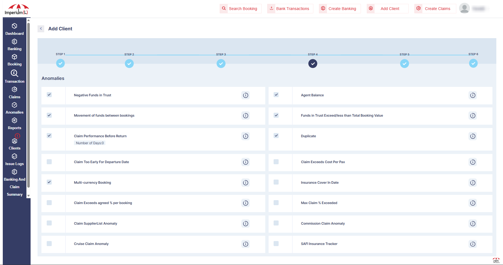Enable the Claim Too Early For Departure Date anomaly
Viewport: 503px width, 265px height.
point(49,162)
